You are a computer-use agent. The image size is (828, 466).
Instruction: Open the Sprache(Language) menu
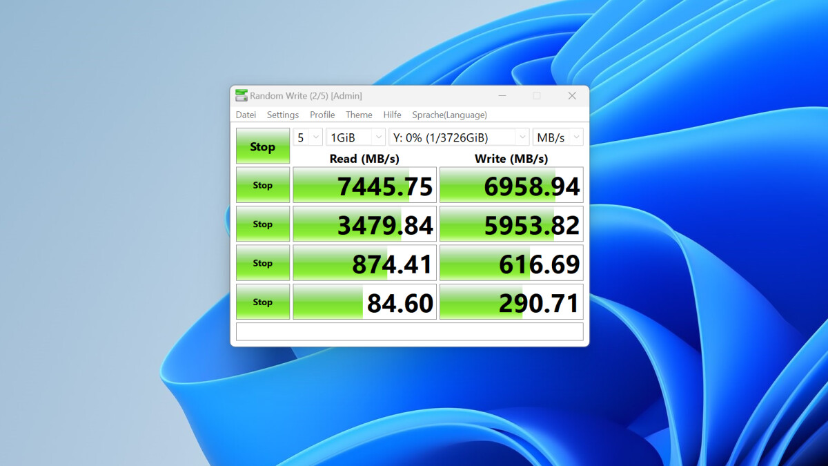coord(448,115)
